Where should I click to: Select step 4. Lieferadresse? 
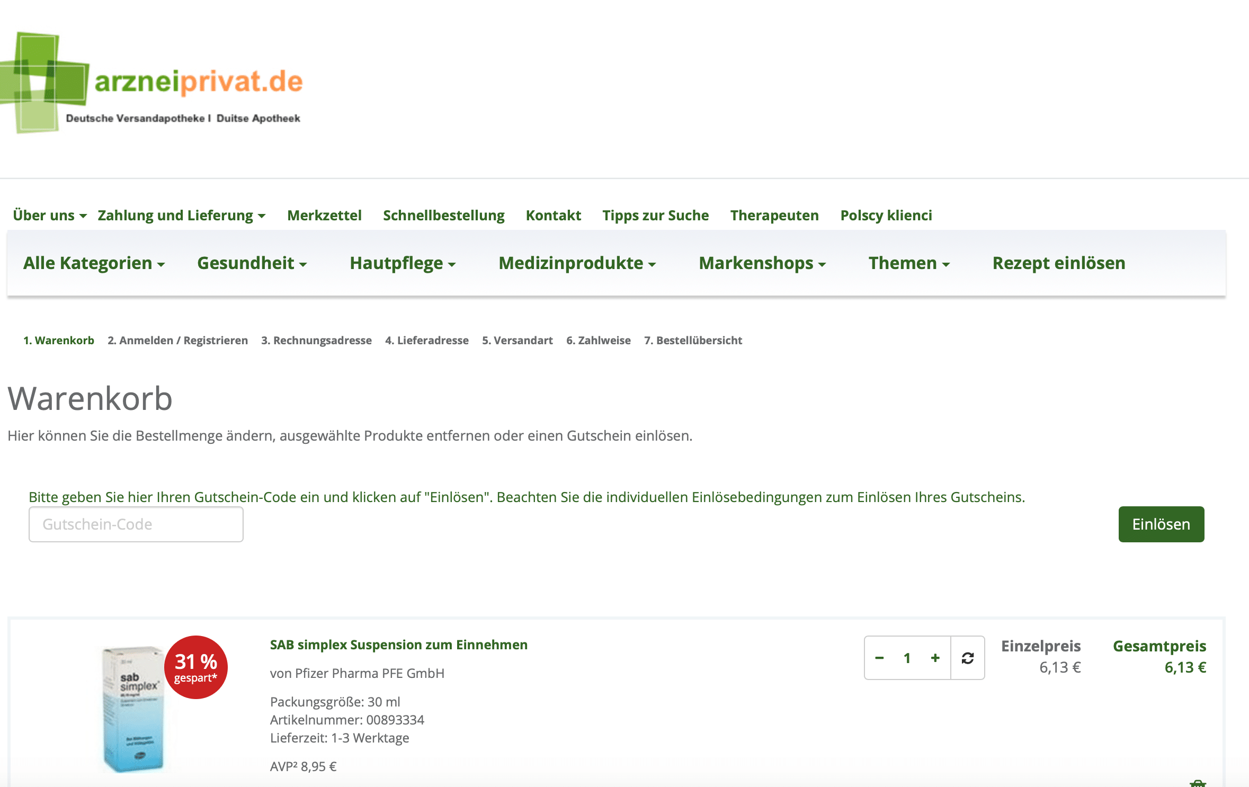click(x=427, y=341)
